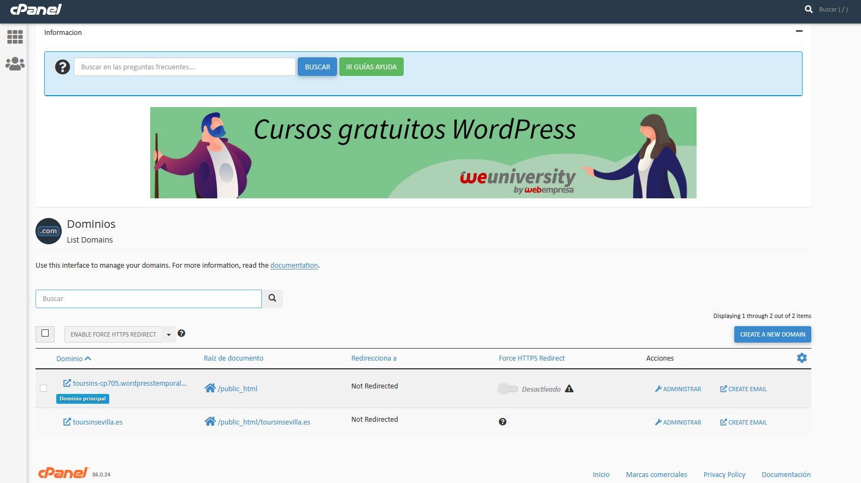Image resolution: width=861 pixels, height=483 pixels.
Task: Click Not Redirected text in toursinsevilla.es row
Action: pos(375,420)
